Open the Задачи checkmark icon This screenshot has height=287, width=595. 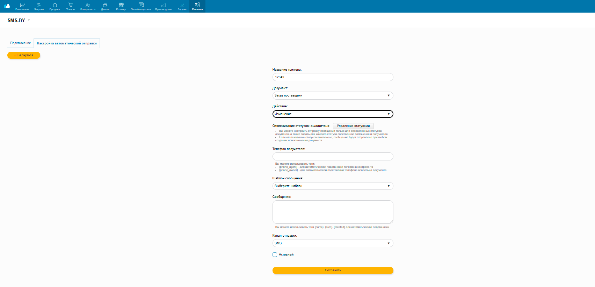tap(182, 5)
